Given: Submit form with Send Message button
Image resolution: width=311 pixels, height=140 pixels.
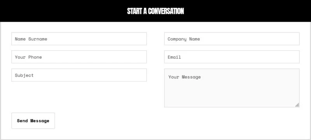Looking at the screenshot, I should tap(33, 121).
